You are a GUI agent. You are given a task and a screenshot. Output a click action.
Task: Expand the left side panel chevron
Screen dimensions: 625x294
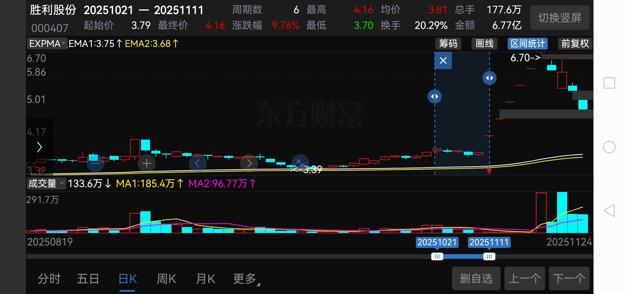39,147
